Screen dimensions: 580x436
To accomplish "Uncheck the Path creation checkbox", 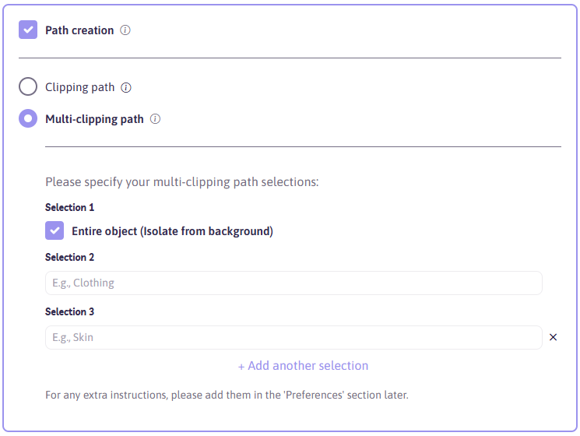I will pos(28,30).
